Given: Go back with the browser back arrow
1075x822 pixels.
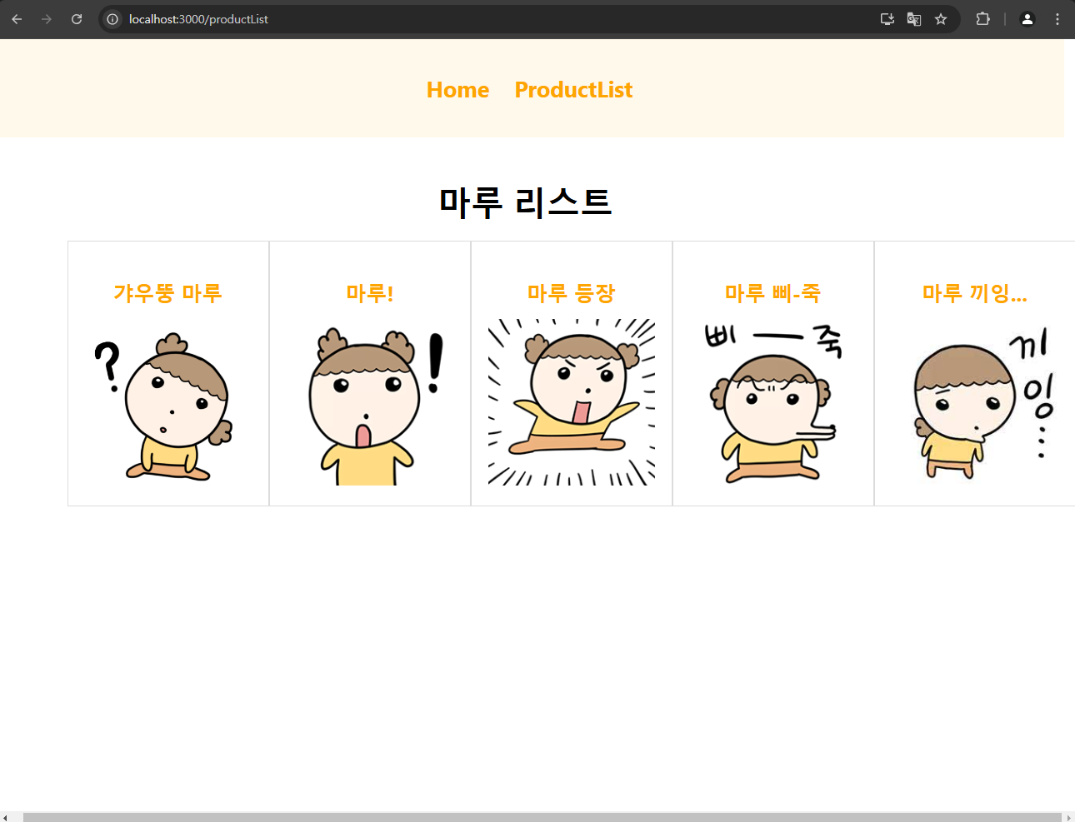Looking at the screenshot, I should (x=17, y=19).
